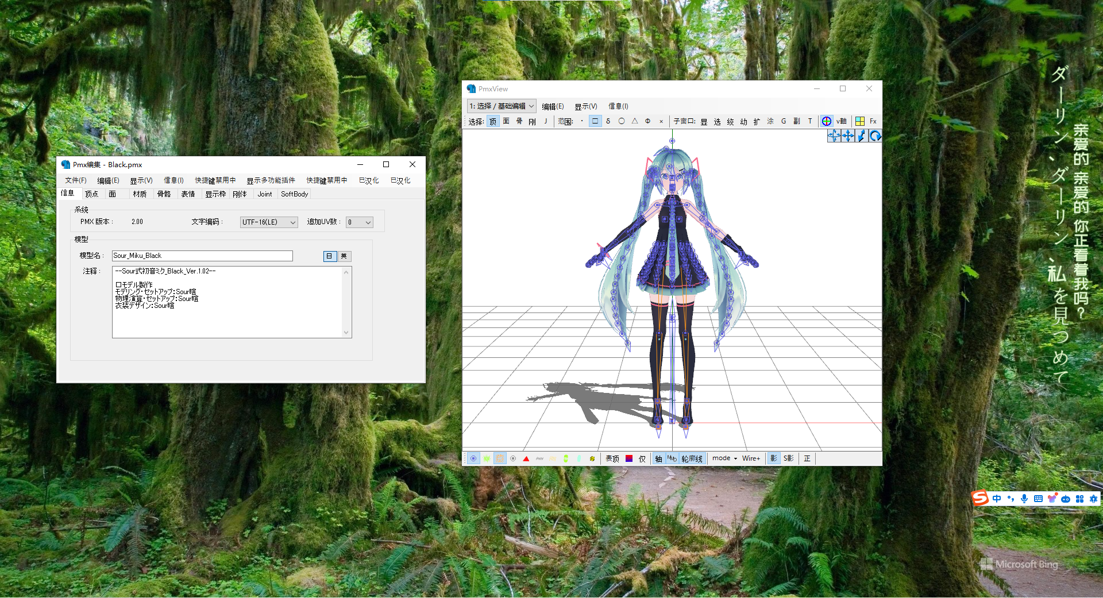The image size is (1103, 598).
Task: Open 显示多功能插件 menu
Action: point(271,180)
